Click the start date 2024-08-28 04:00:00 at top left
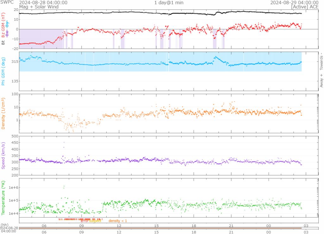The height and width of the screenshot is (234, 324). (x=43, y=3)
